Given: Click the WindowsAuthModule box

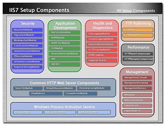Looking at the screenshot, I should (x=27, y=40).
